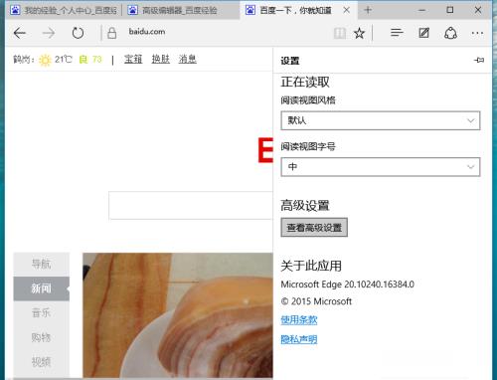Click the 查看高级设置 button
The image size is (497, 380).
pyautogui.click(x=314, y=228)
